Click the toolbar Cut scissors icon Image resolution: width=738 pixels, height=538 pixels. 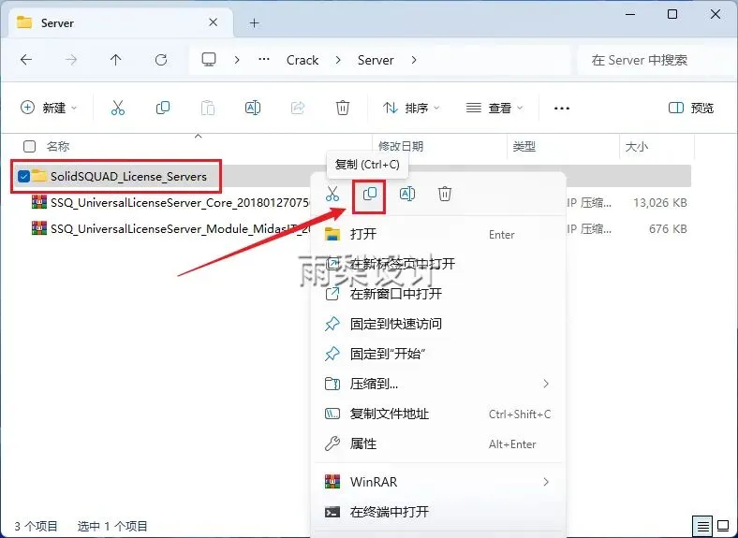point(118,108)
